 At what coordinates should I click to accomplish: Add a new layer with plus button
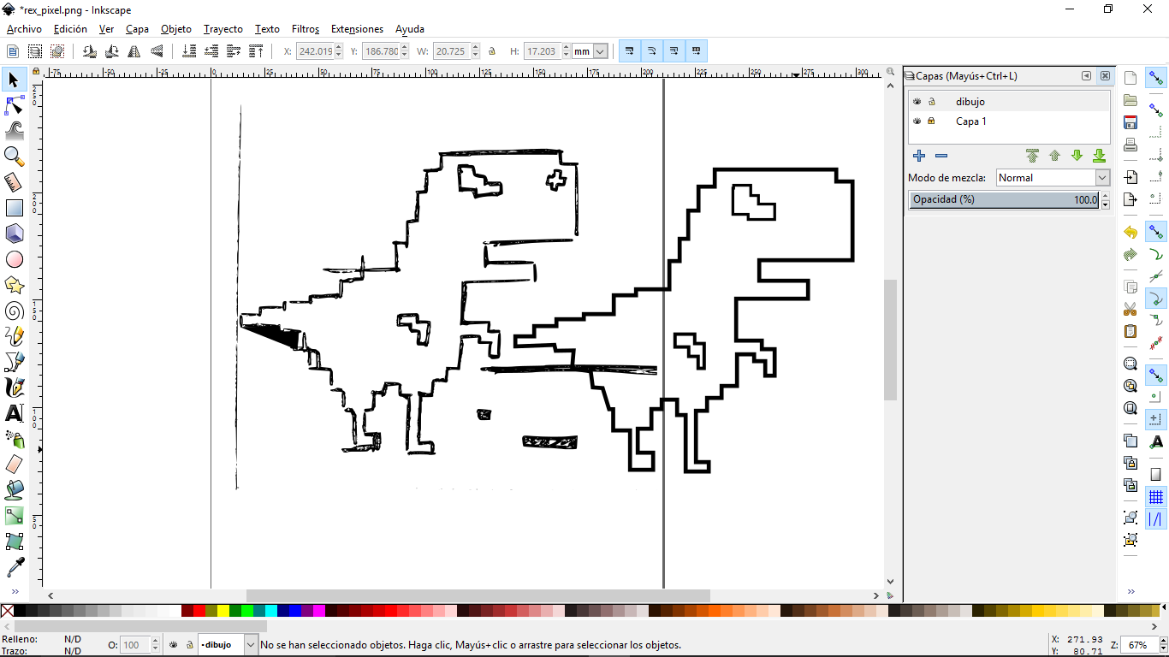pyautogui.click(x=919, y=156)
